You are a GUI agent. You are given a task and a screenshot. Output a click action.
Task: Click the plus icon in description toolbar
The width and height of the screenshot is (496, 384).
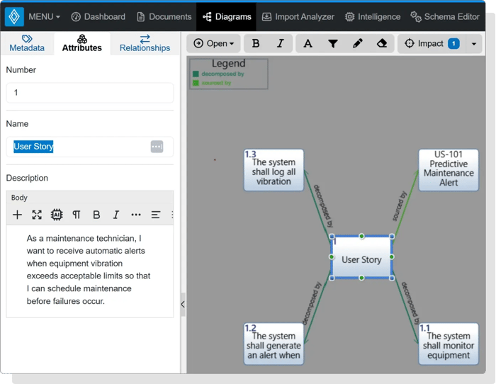[18, 215]
